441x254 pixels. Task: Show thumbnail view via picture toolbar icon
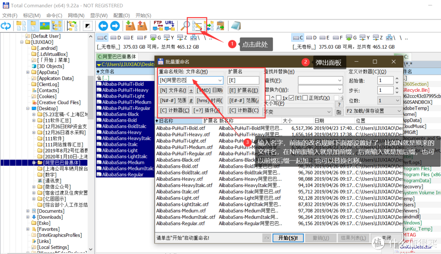click(x=45, y=26)
